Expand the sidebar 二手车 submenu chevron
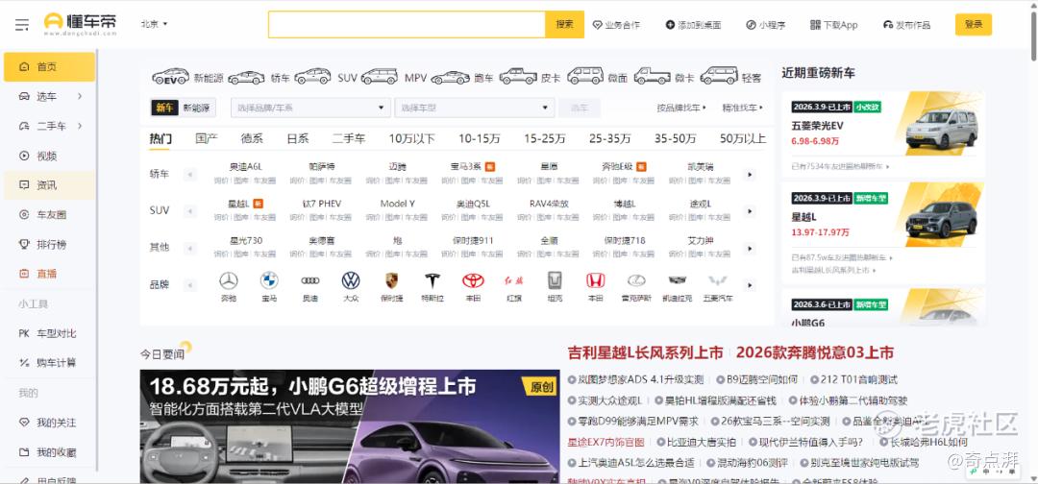Image resolution: width=1038 pixels, height=484 pixels. [x=80, y=127]
